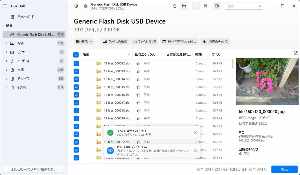Click the scan completed checkmark status icon
Screen dimensions: 300x175
[86, 6]
